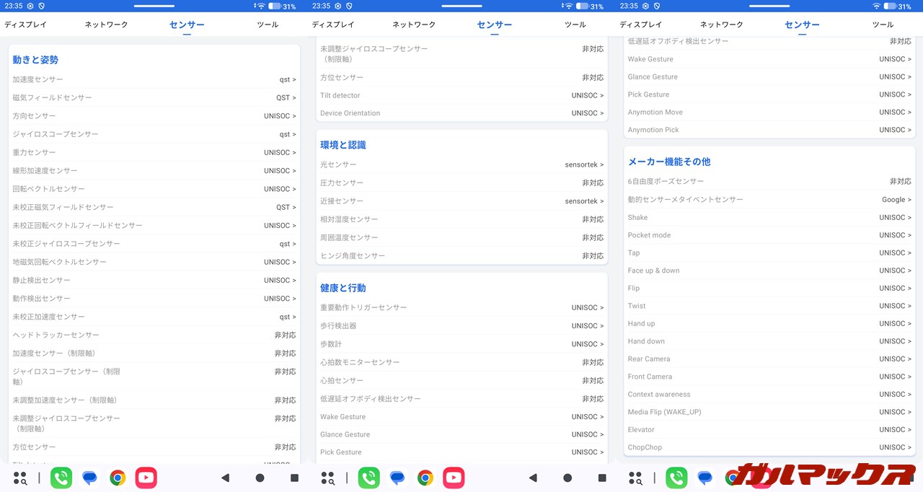The height and width of the screenshot is (492, 923).
Task: Expand the Pocket mode UNISOC row
Action: click(769, 235)
